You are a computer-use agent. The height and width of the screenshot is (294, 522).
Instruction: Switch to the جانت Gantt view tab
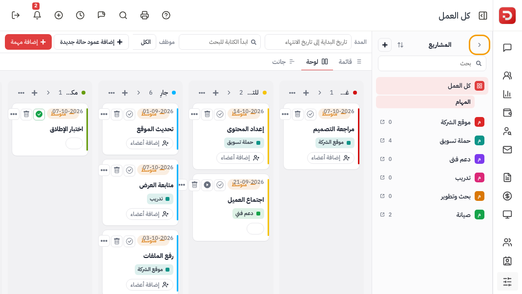[283, 61]
